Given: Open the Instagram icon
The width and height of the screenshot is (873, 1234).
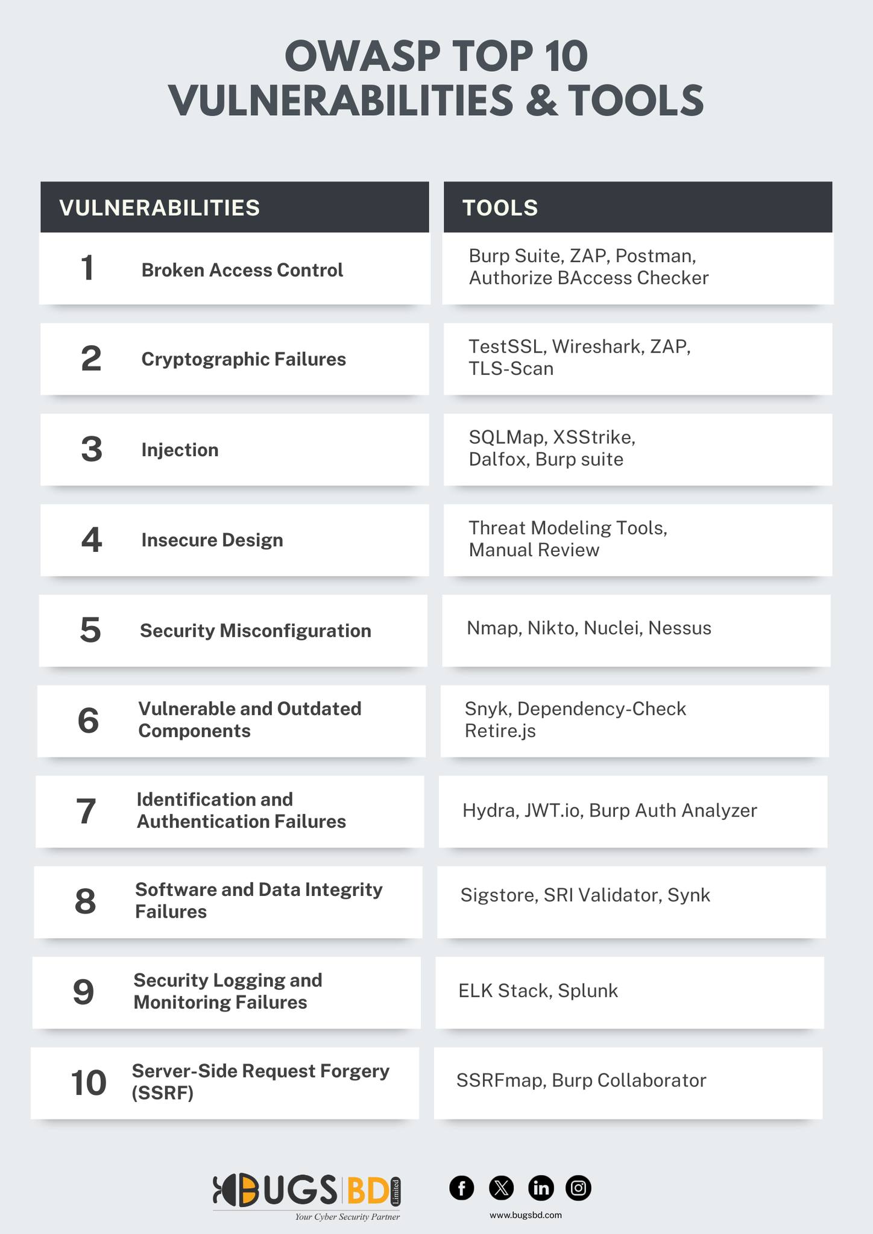Looking at the screenshot, I should (x=579, y=1188).
